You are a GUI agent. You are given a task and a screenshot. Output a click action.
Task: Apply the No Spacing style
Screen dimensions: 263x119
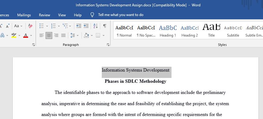[146, 31]
